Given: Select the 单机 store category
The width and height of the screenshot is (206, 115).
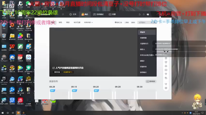Looking at the screenshot, I should pos(61,22).
